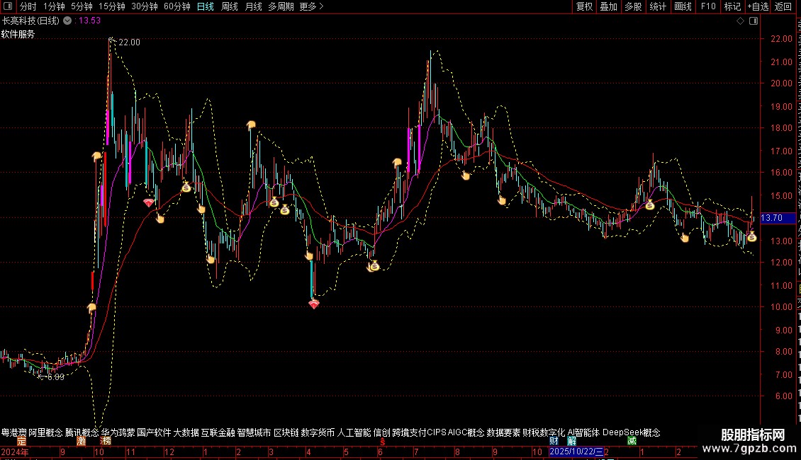Click the DeepSeek概念 concept tag
This screenshot has height=460, width=801.
point(632,432)
